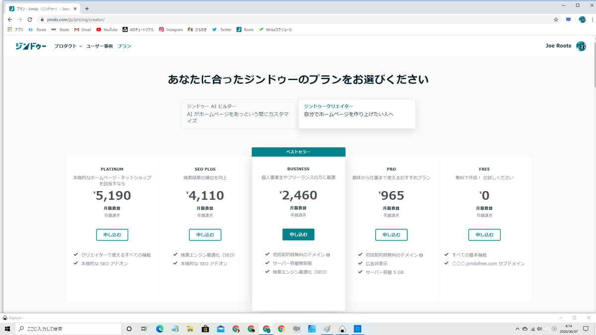Click 申し込む button under FREE plan

click(x=484, y=235)
